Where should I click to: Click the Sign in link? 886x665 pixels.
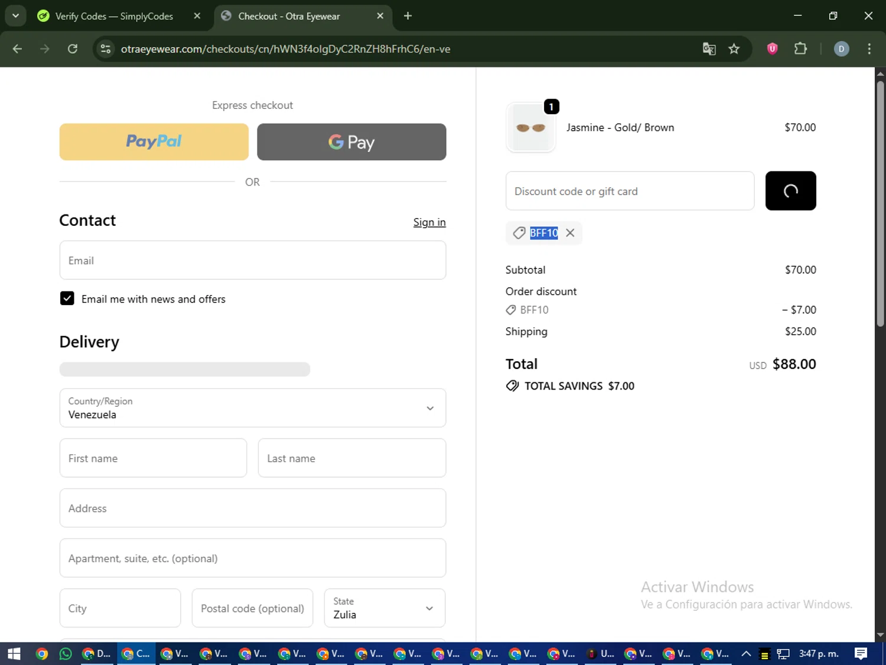point(429,222)
